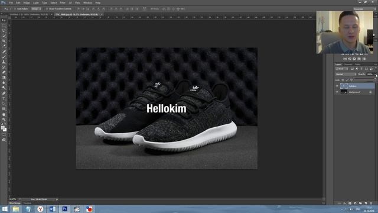Open the Filter menu
378x213 pixels.
(x=63, y=2)
